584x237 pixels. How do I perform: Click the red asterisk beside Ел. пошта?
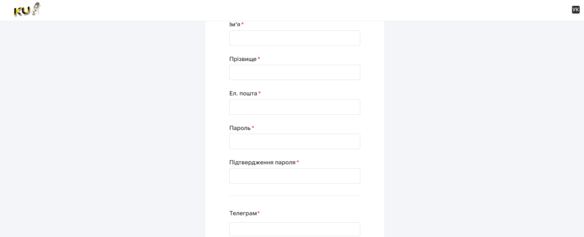click(259, 93)
